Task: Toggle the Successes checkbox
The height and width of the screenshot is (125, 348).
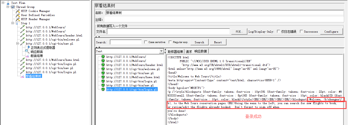Action: [301, 32]
